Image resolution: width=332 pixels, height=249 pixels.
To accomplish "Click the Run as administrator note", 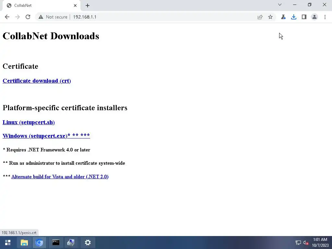I will coord(64,163).
